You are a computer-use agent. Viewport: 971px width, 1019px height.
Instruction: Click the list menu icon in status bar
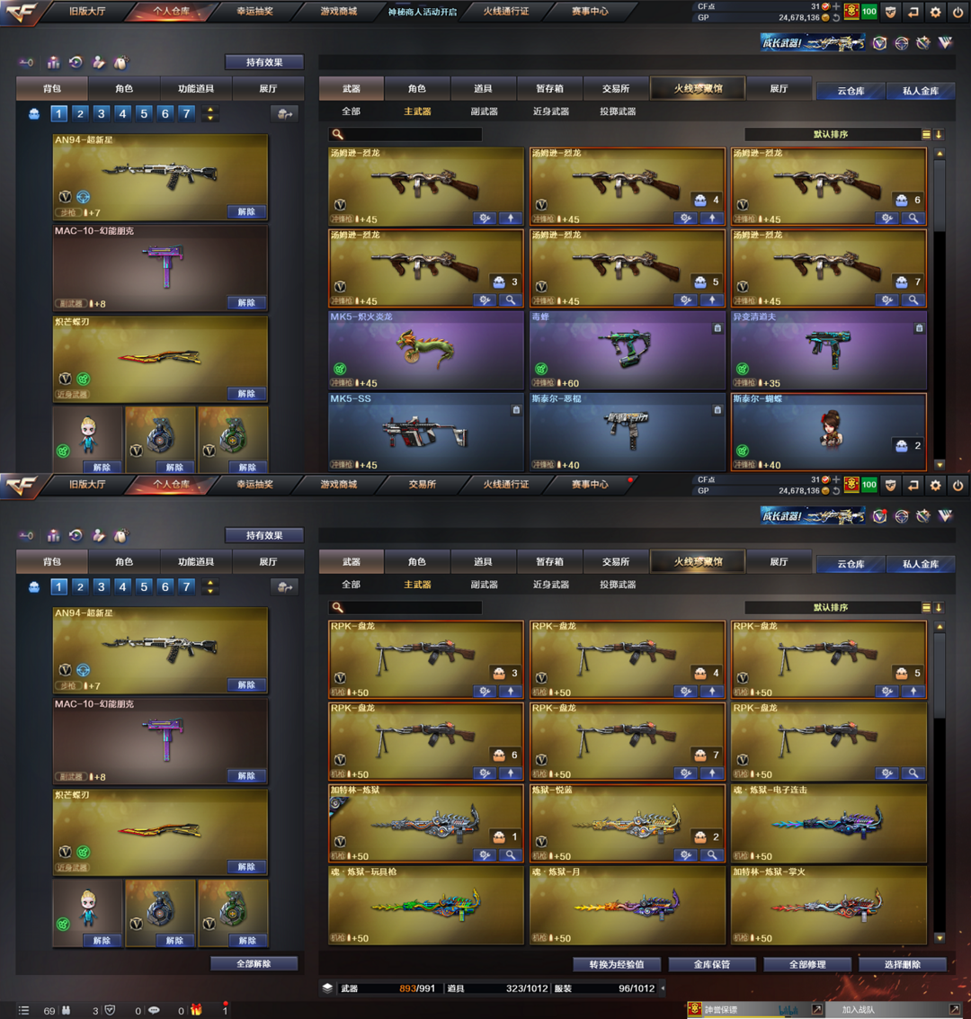click(24, 1011)
